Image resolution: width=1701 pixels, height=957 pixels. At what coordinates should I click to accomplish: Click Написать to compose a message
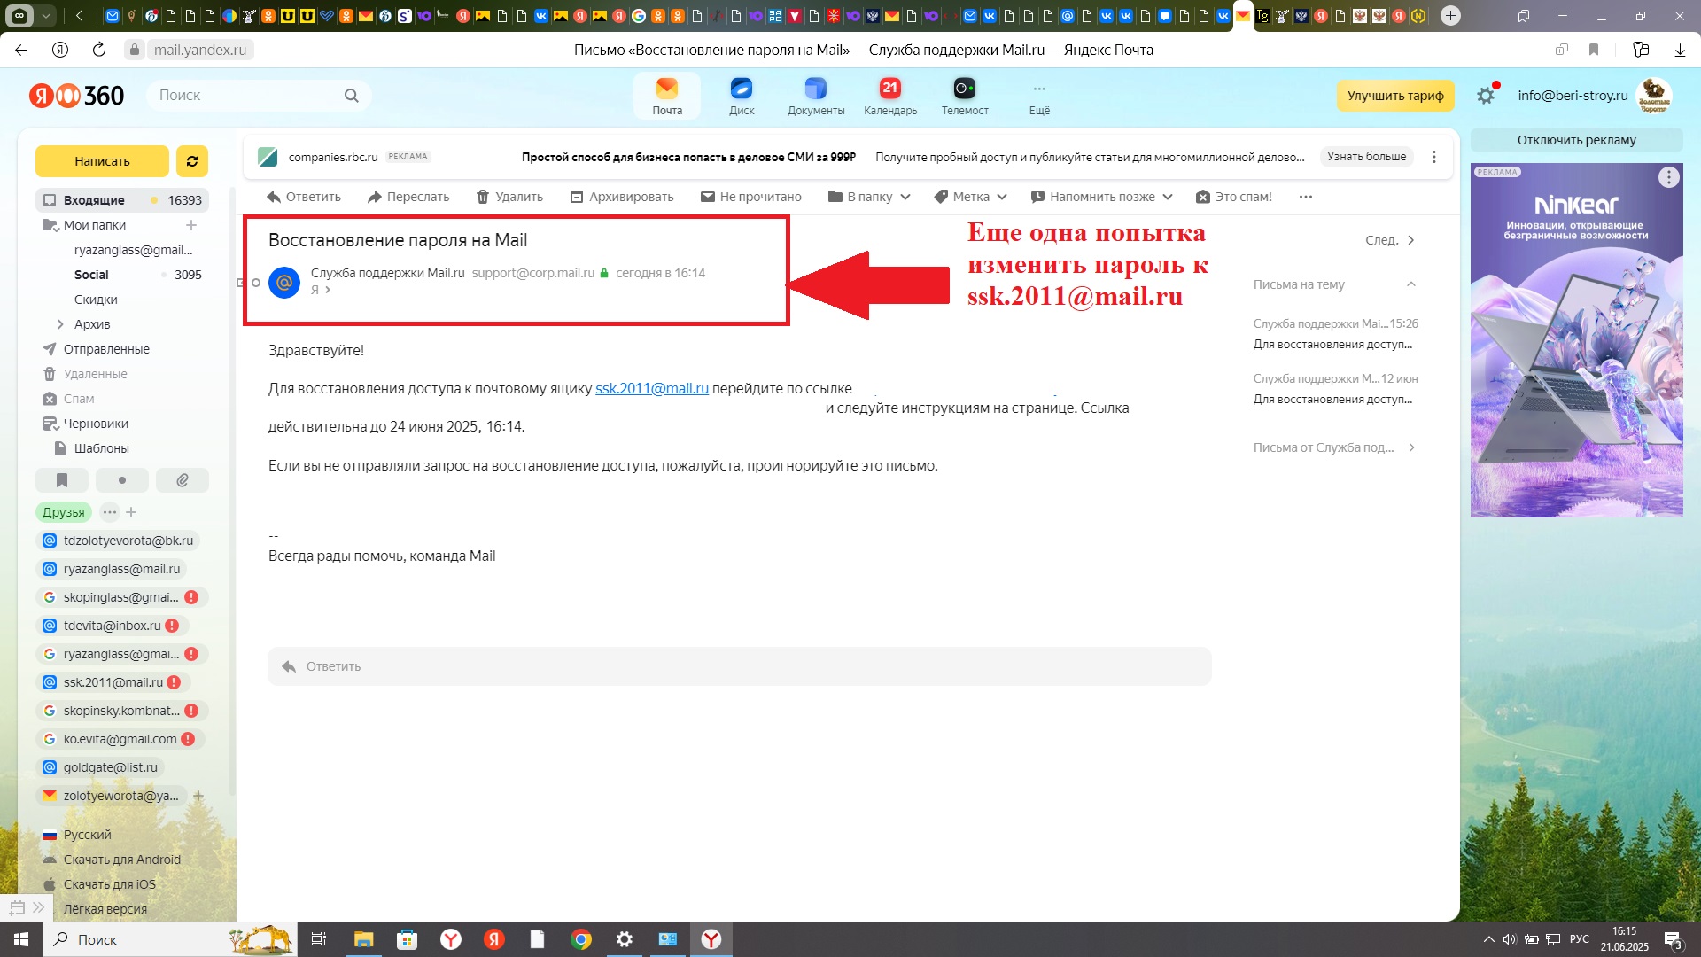click(102, 161)
